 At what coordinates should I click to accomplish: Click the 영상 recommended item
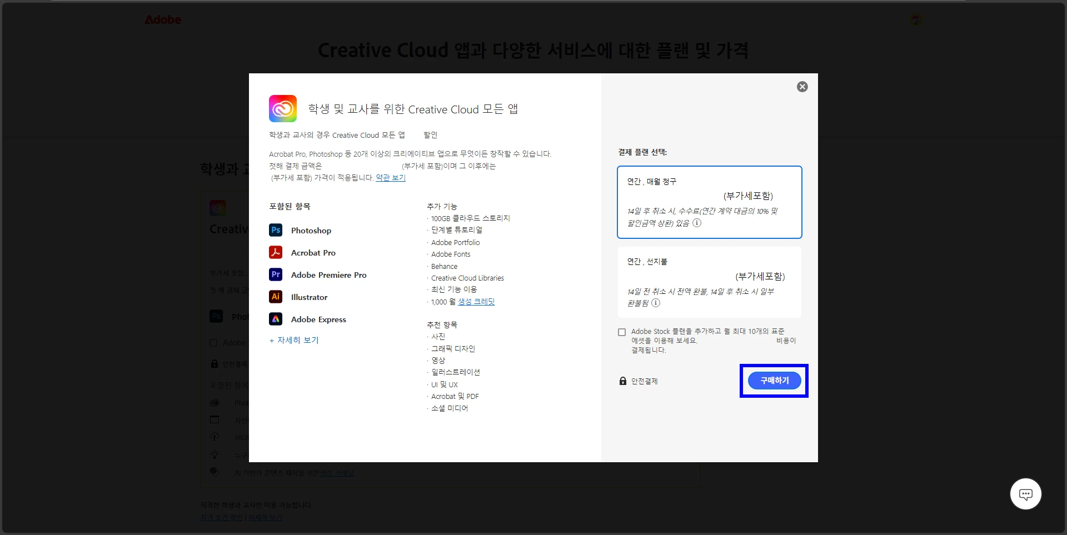coord(438,361)
